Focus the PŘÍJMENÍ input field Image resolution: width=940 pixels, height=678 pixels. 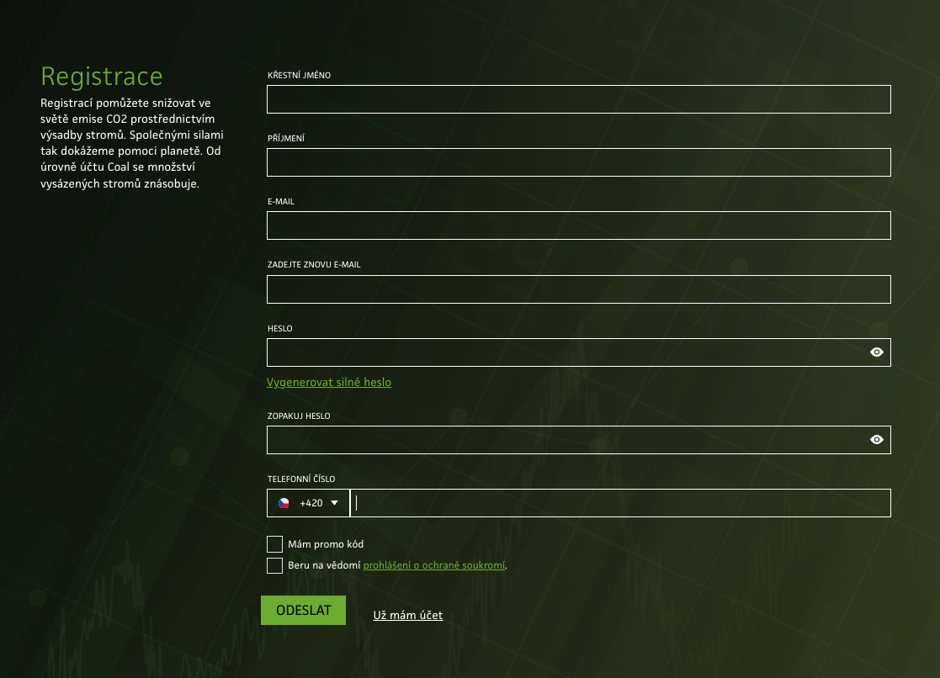coord(578,162)
